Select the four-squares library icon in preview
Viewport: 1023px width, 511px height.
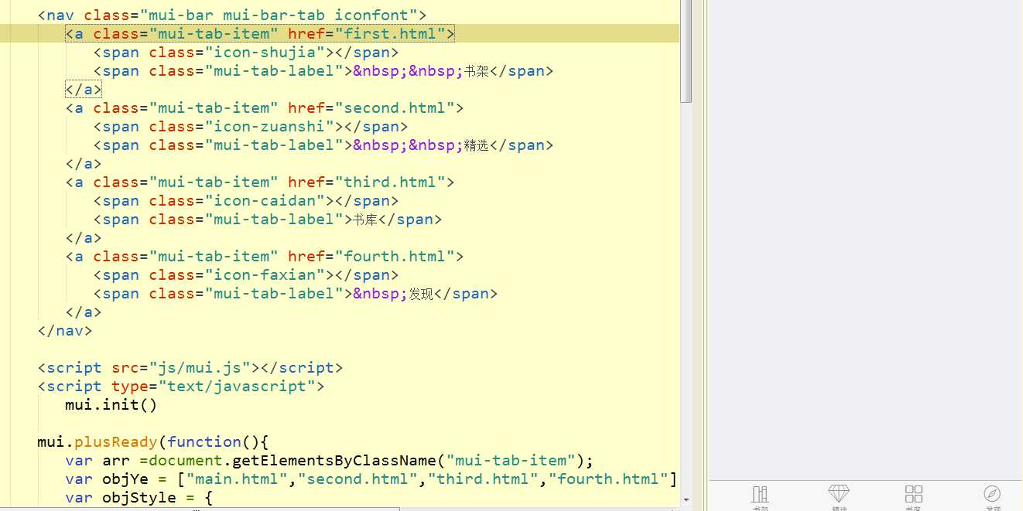[x=914, y=494]
